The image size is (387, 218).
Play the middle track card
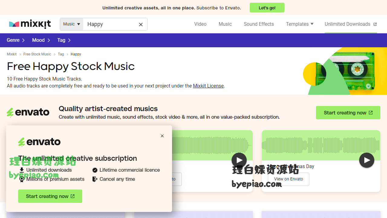(239, 160)
